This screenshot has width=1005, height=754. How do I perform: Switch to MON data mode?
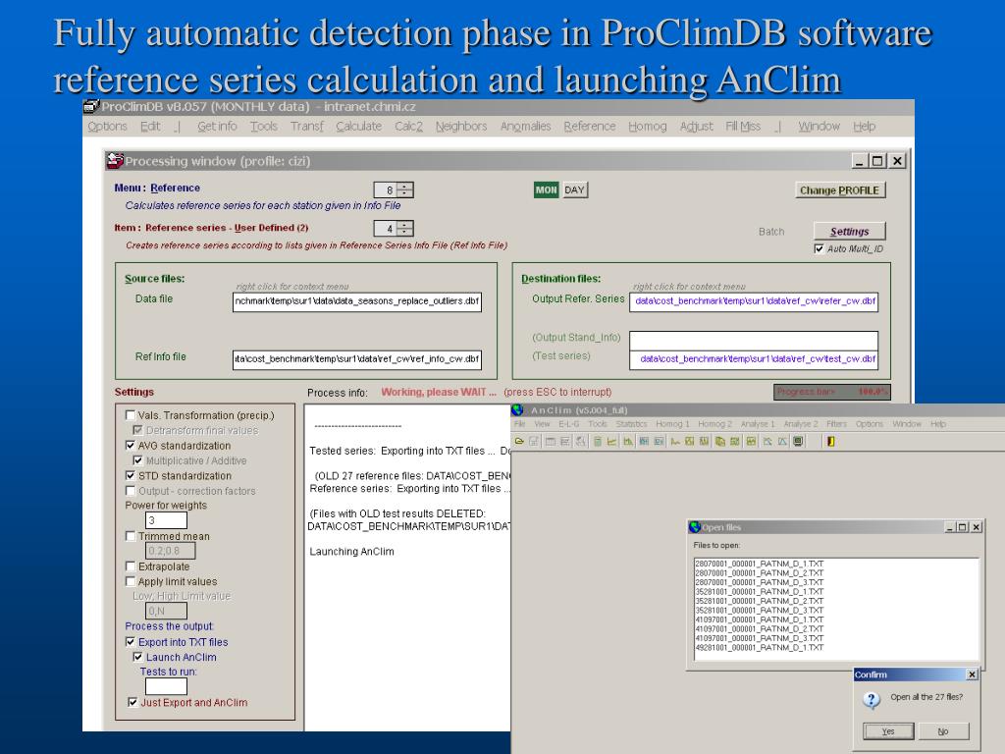[546, 189]
